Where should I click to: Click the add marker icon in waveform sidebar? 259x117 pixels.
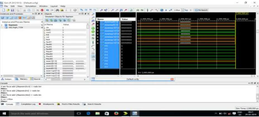[93, 42]
